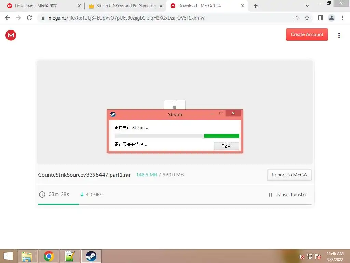Go forward in browser history
Image resolution: width=350 pixels, height=263 pixels.
(x=18, y=18)
